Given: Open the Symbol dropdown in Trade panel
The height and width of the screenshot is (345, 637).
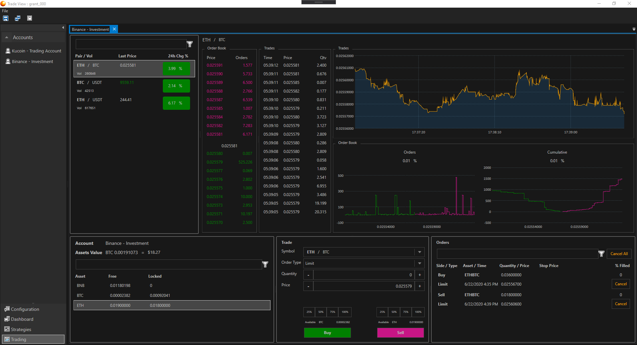Looking at the screenshot, I should 419,252.
